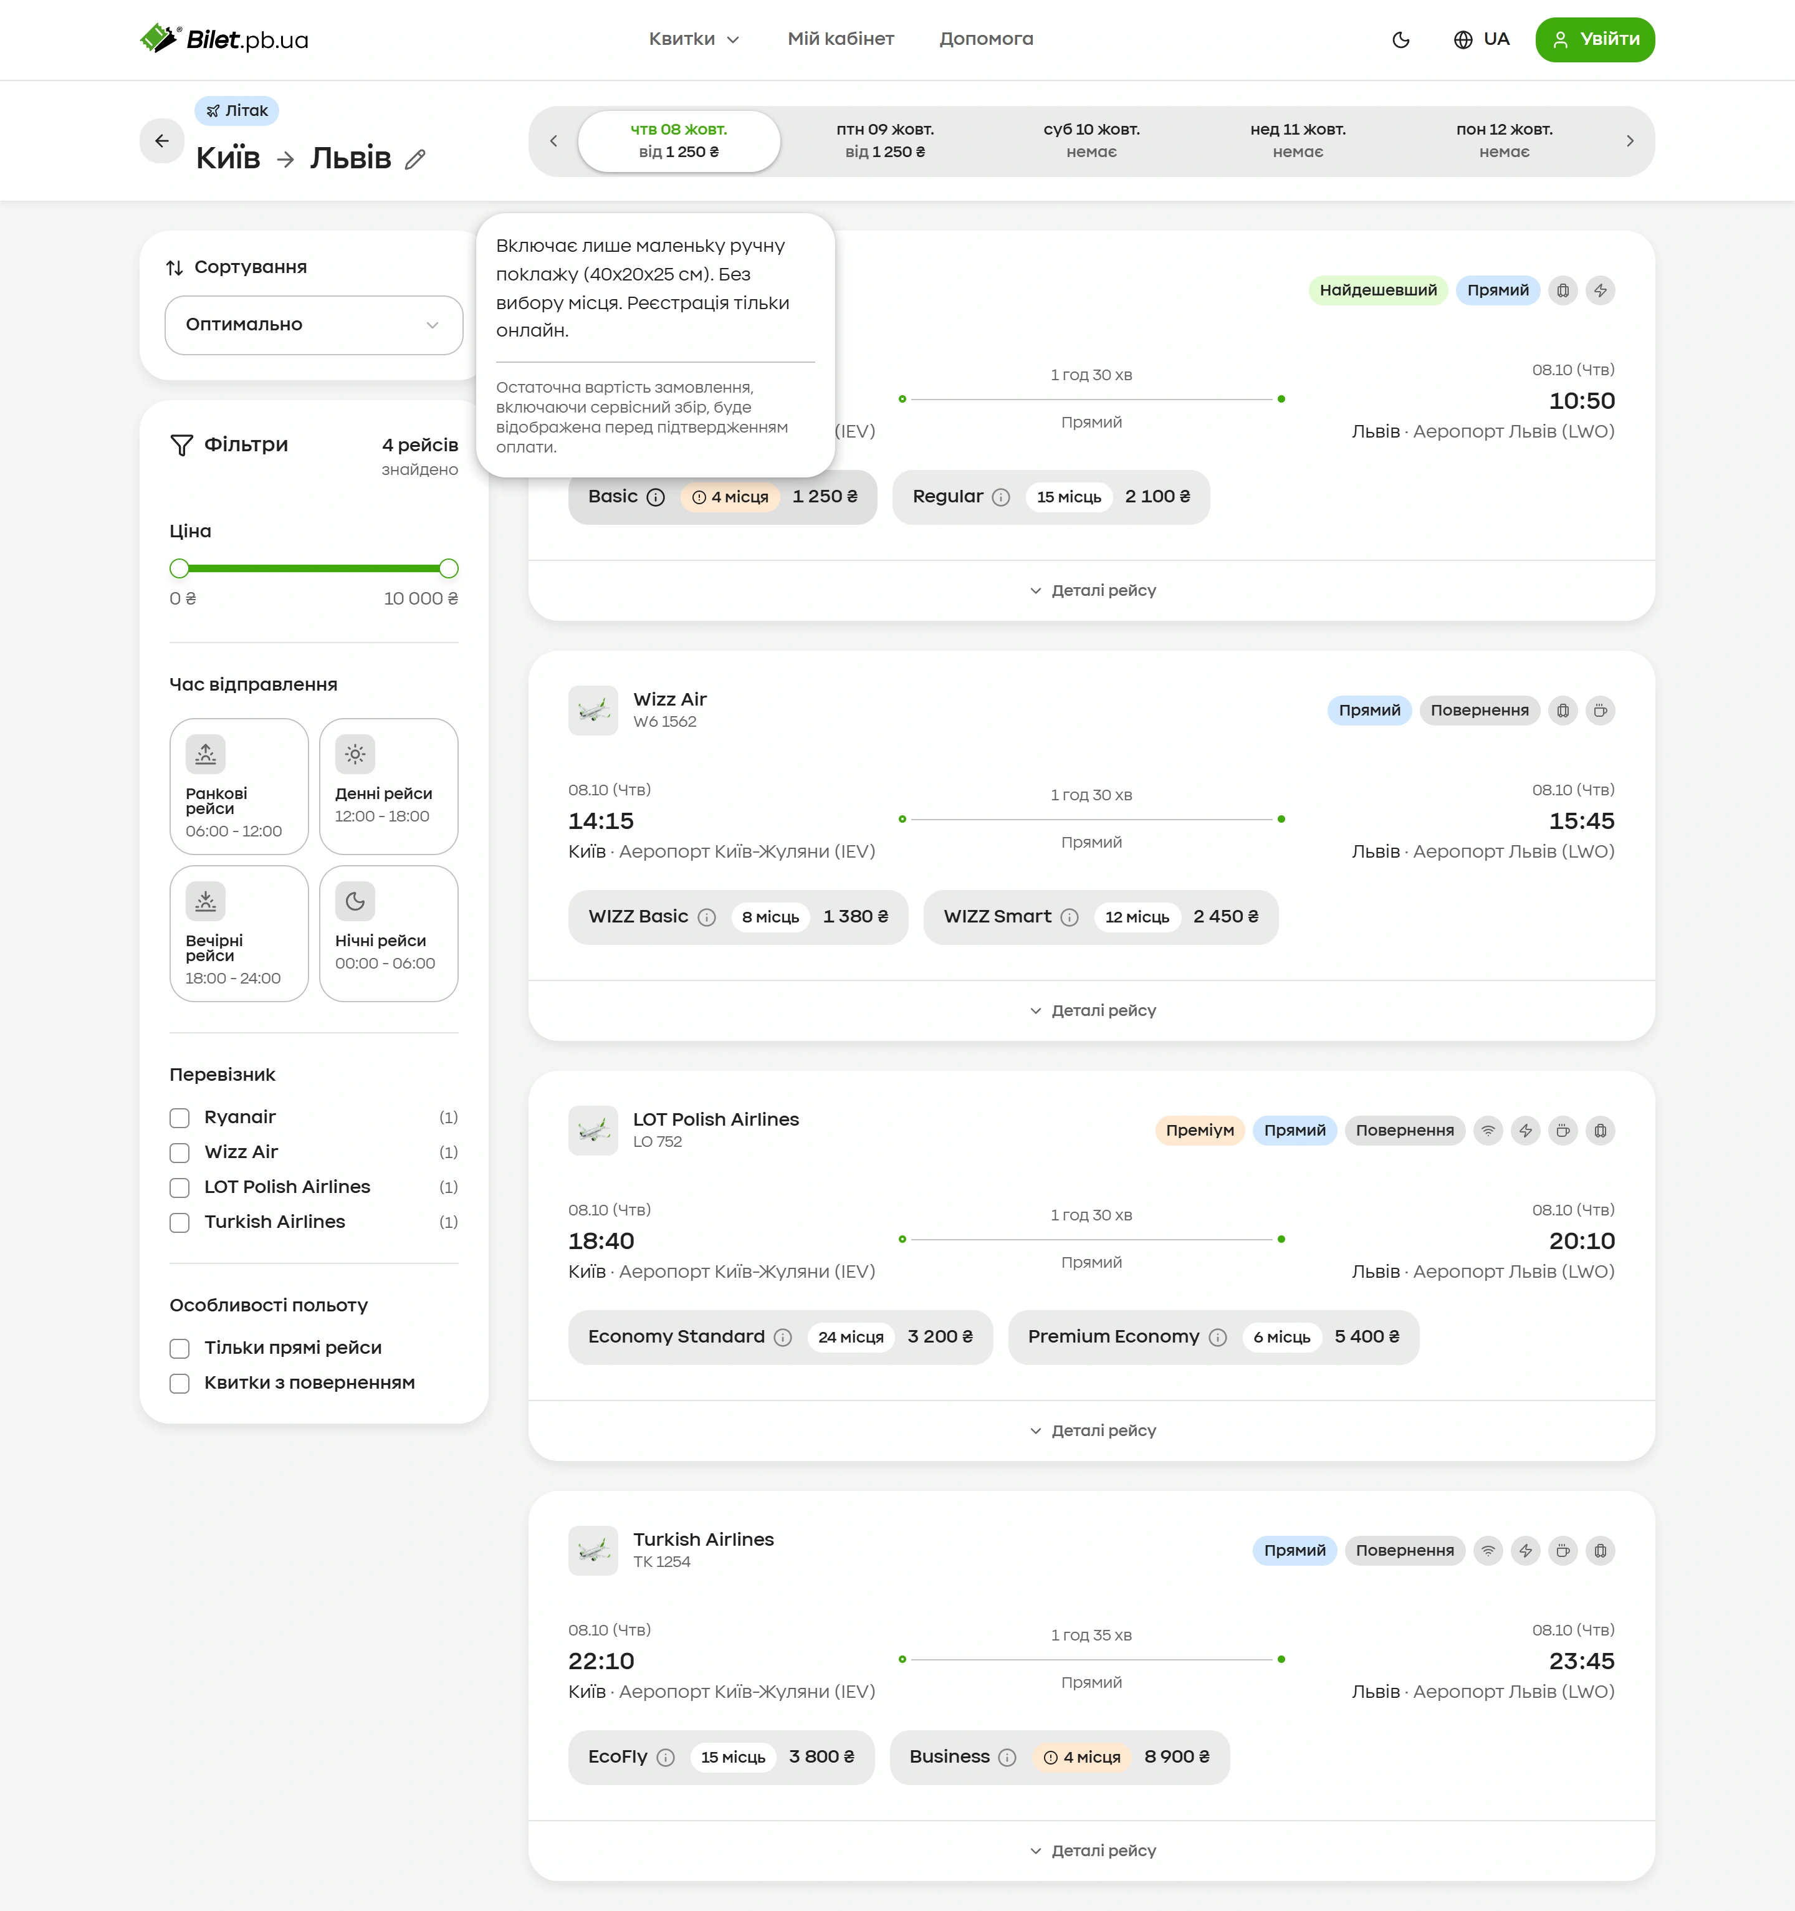Select птн 09 жовт. date tab
The height and width of the screenshot is (1911, 1795).
pos(886,141)
